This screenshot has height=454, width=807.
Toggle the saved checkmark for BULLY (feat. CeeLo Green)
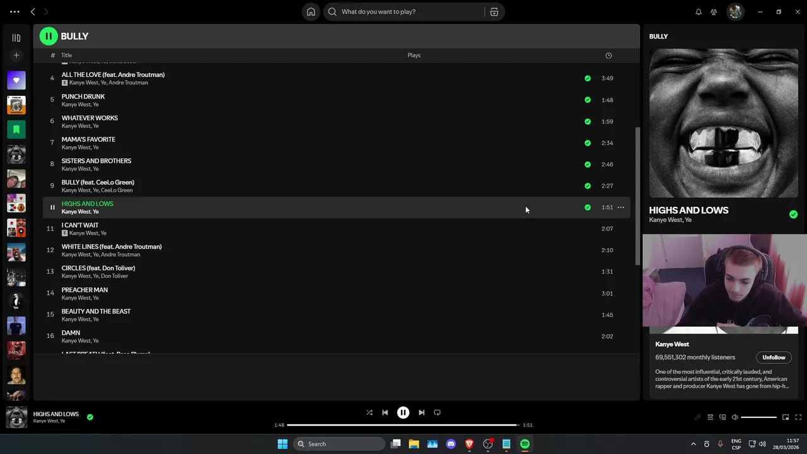pos(588,185)
